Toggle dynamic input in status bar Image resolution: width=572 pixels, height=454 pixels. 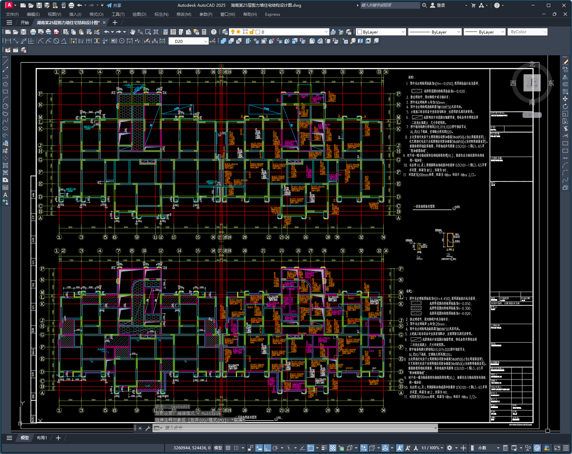tap(259, 448)
